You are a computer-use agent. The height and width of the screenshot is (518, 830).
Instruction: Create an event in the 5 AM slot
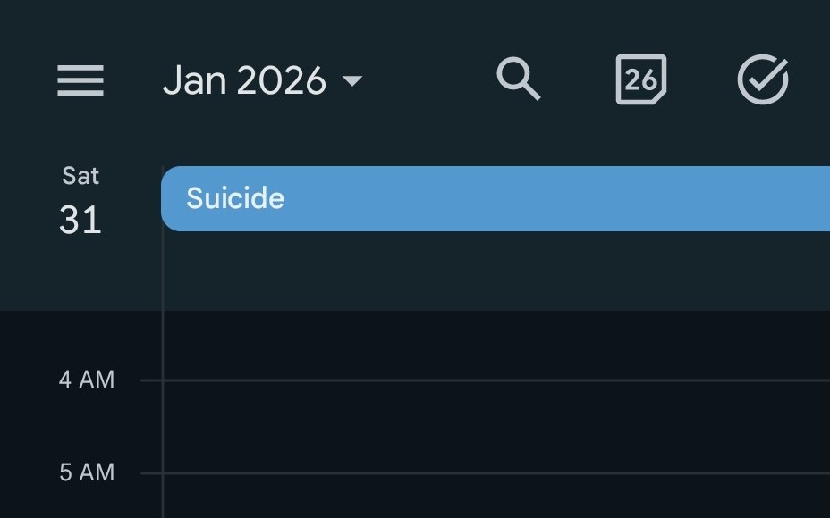coord(496,496)
